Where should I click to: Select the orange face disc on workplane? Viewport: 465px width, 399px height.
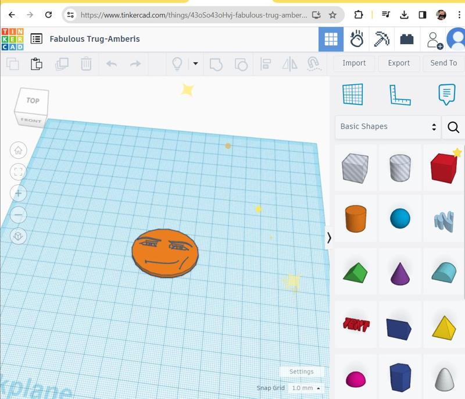pos(165,253)
